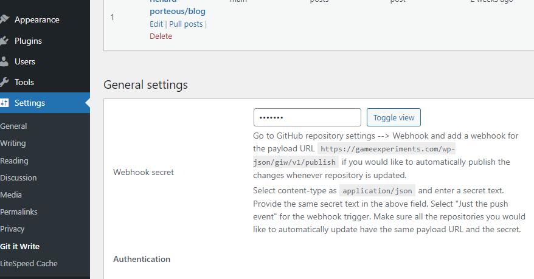The width and height of the screenshot is (534, 279).
Task: Click Pull posts link
Action: point(186,24)
